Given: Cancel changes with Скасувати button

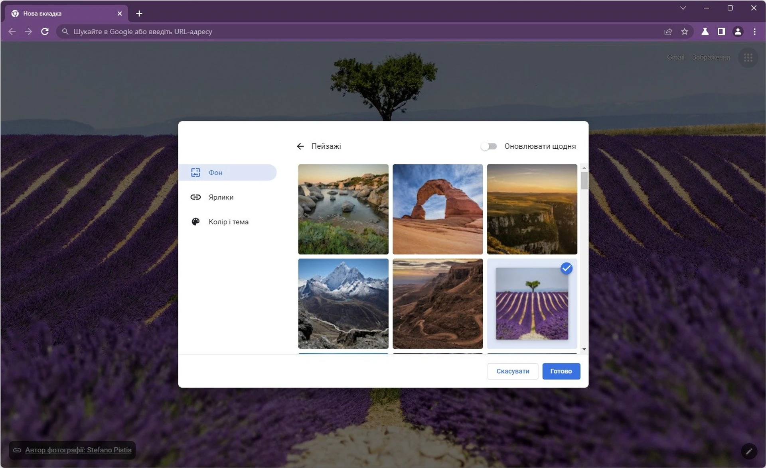Looking at the screenshot, I should [512, 371].
